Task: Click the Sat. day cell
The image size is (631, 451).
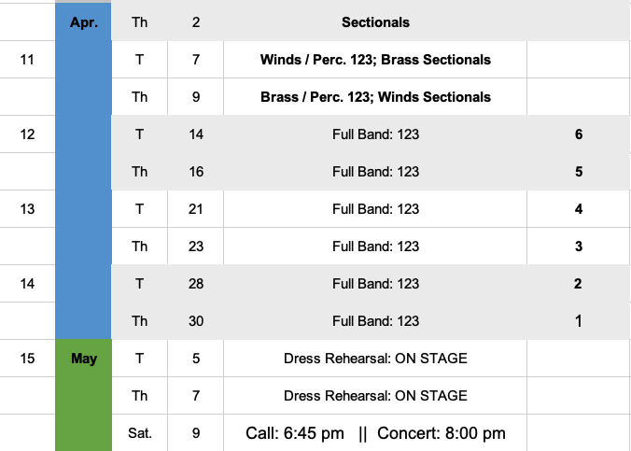Action: (x=139, y=433)
